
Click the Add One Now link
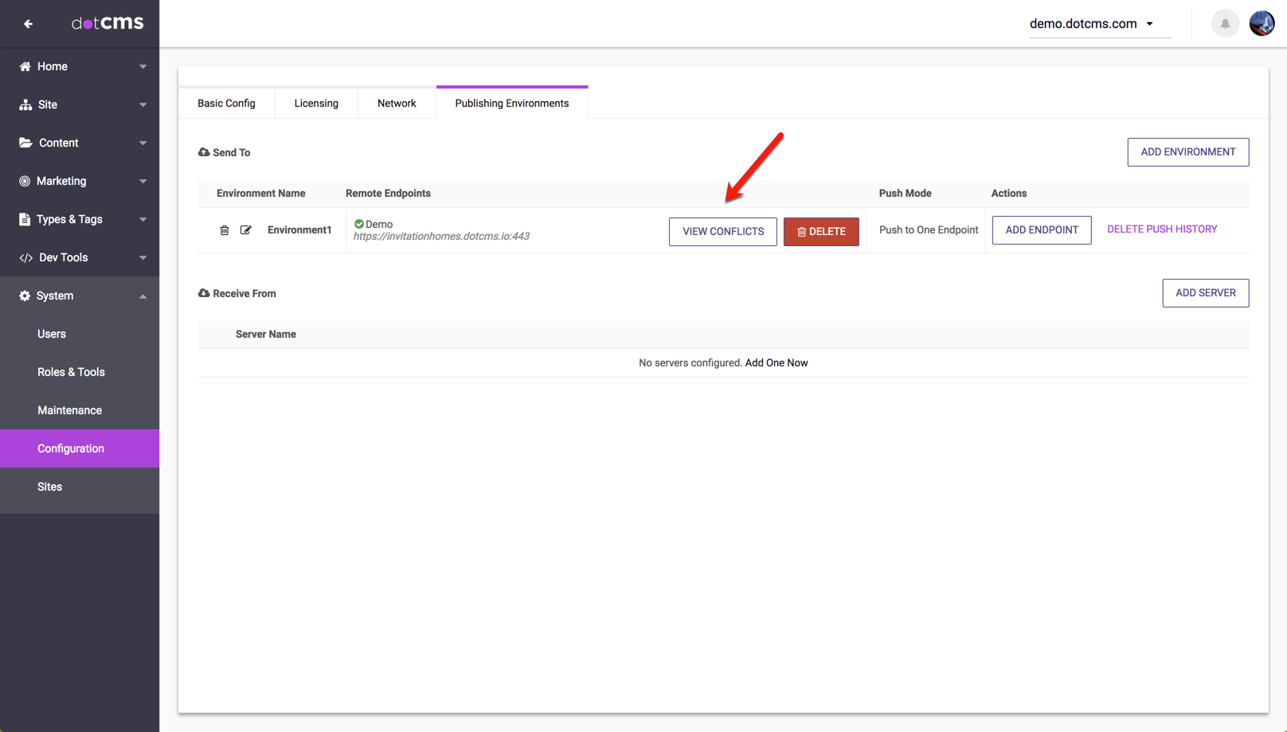pos(776,363)
